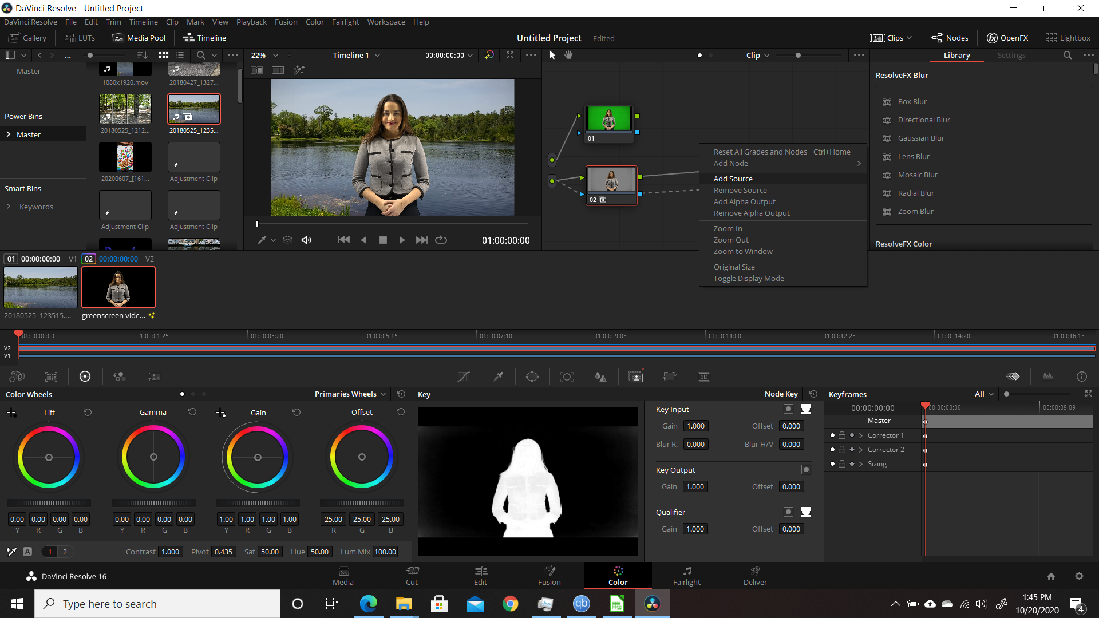Toggle Key Input matte invert
The image size is (1099, 618).
[x=788, y=409]
